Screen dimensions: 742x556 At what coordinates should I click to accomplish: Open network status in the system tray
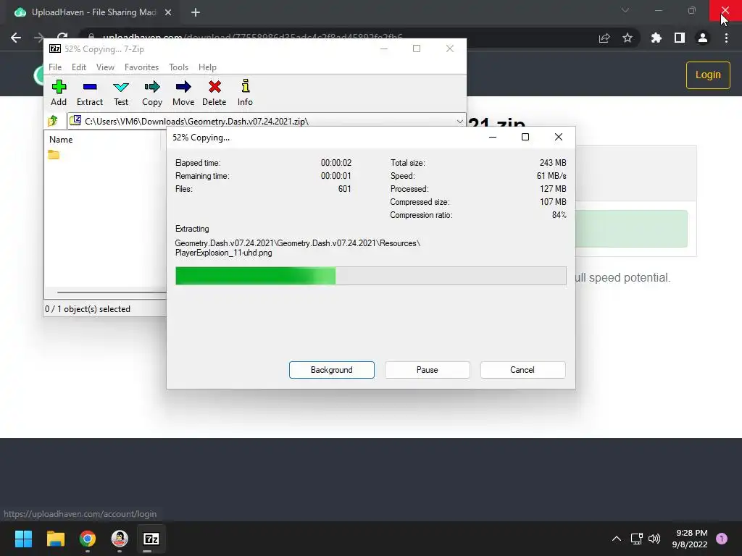click(x=636, y=539)
